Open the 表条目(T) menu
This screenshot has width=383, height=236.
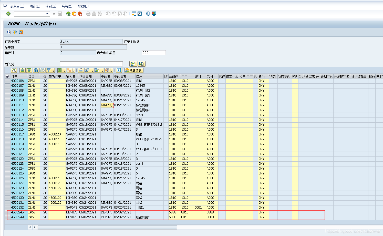click(17, 6)
